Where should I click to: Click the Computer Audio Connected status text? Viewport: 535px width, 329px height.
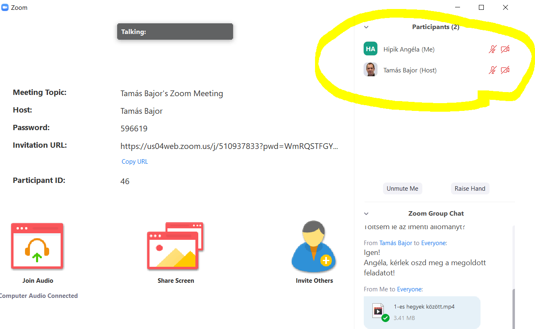pyautogui.click(x=39, y=296)
